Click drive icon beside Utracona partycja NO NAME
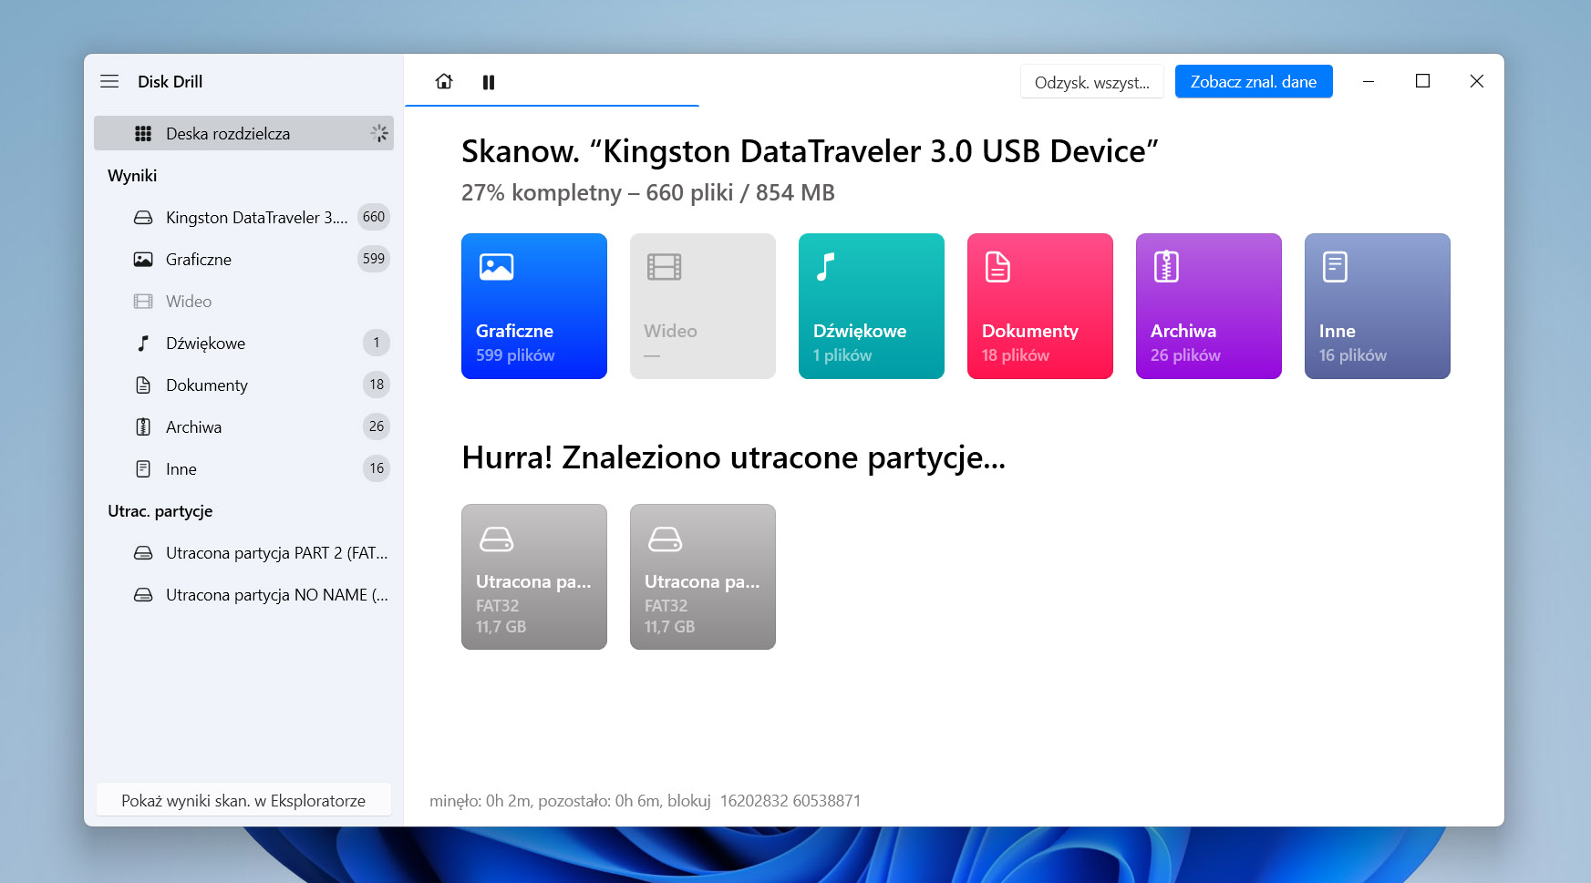Viewport: 1591px width, 883px height. pyautogui.click(x=143, y=594)
